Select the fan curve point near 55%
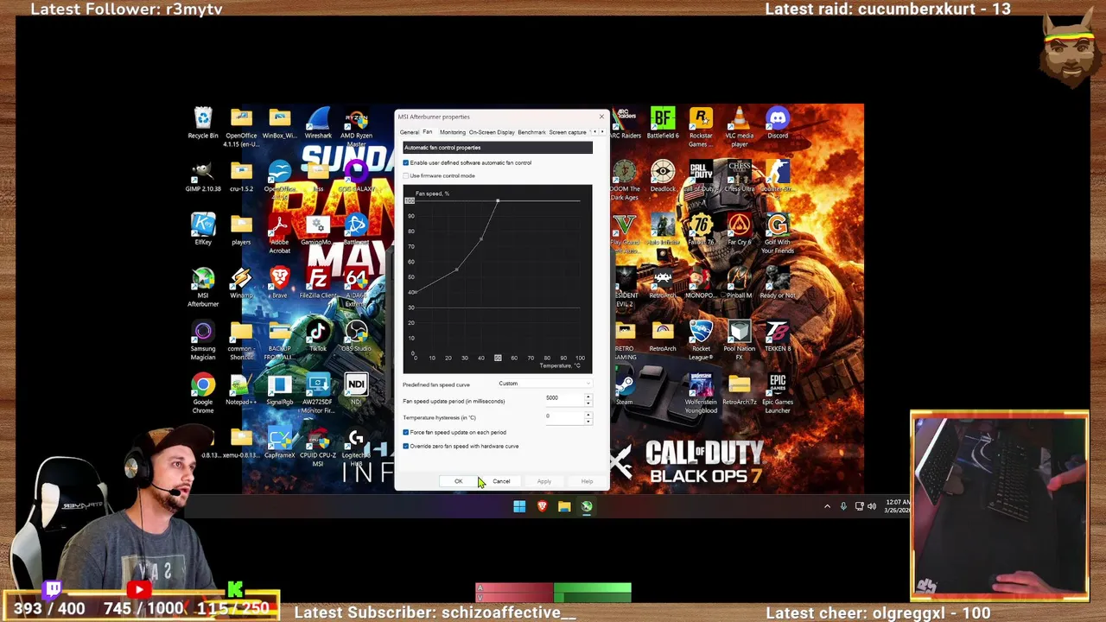 tap(456, 270)
